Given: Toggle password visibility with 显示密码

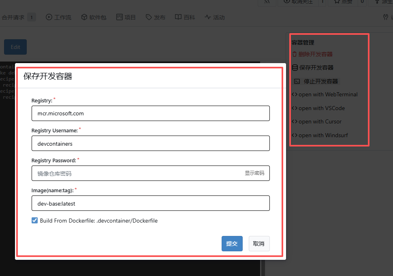Looking at the screenshot, I should 254,173.
